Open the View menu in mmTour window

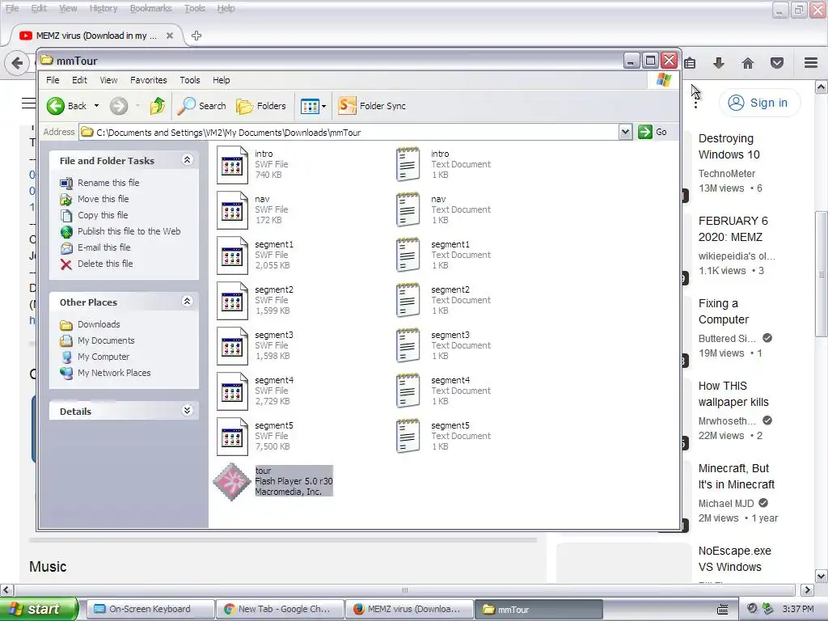point(109,80)
